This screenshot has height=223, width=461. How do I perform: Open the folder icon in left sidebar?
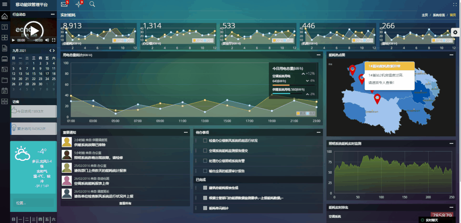pos(5,80)
